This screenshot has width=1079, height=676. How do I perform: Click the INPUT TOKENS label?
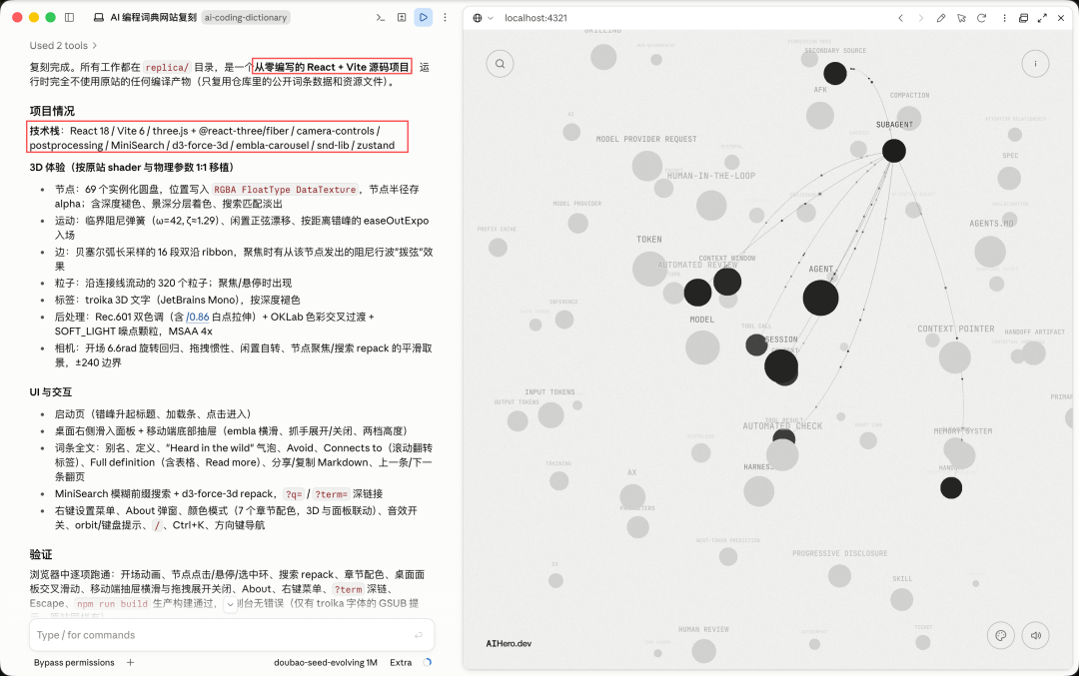click(x=549, y=392)
